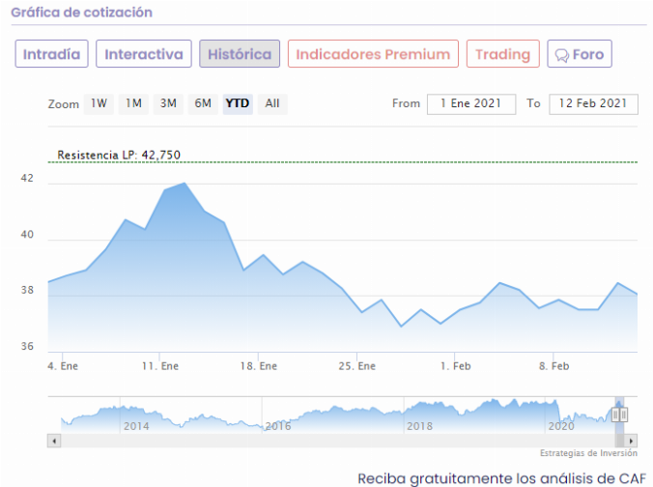Click the Resistencia LP: 42,750 label
Image resolution: width=653 pixels, height=487 pixels.
click(119, 155)
